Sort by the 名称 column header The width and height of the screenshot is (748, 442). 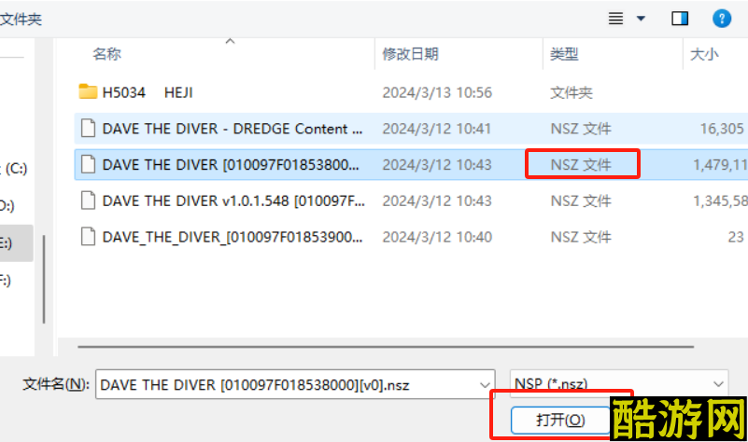tap(106, 54)
